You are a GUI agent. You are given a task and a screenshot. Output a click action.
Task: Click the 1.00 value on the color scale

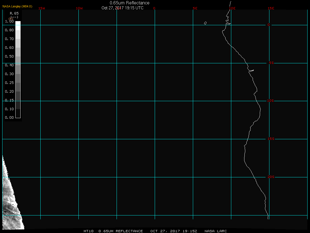coord(9,21)
